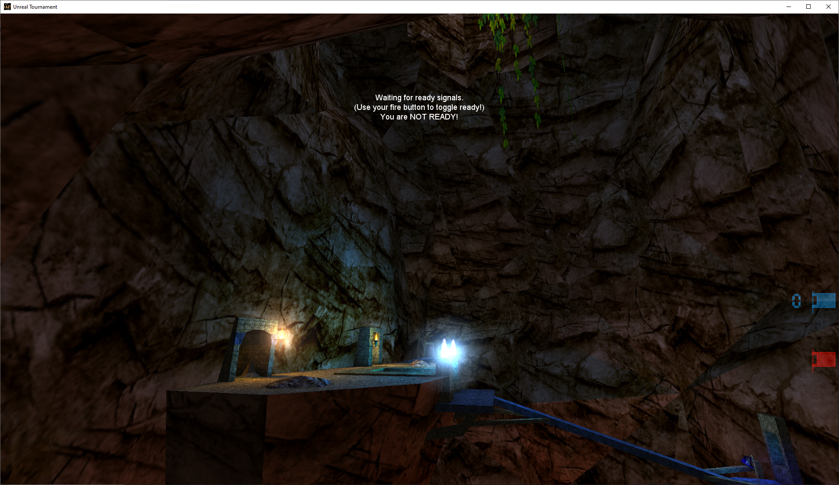Screen dimensions: 839x485
Task: Click the blue team score digit
Action: pyautogui.click(x=796, y=301)
